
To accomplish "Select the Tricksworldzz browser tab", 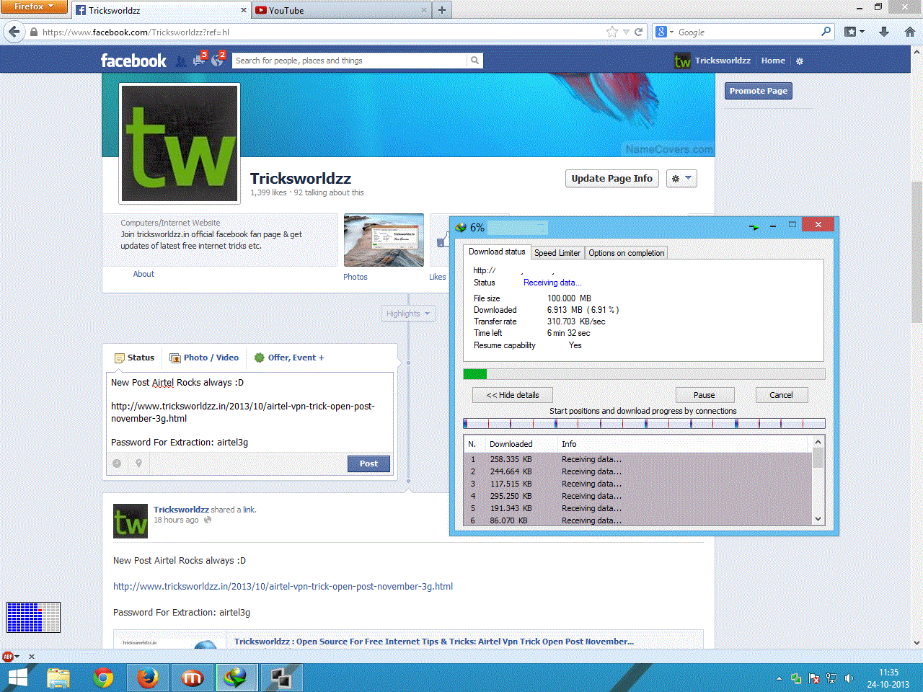I will click(x=161, y=10).
